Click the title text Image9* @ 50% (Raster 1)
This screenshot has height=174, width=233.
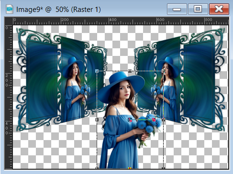58,10
